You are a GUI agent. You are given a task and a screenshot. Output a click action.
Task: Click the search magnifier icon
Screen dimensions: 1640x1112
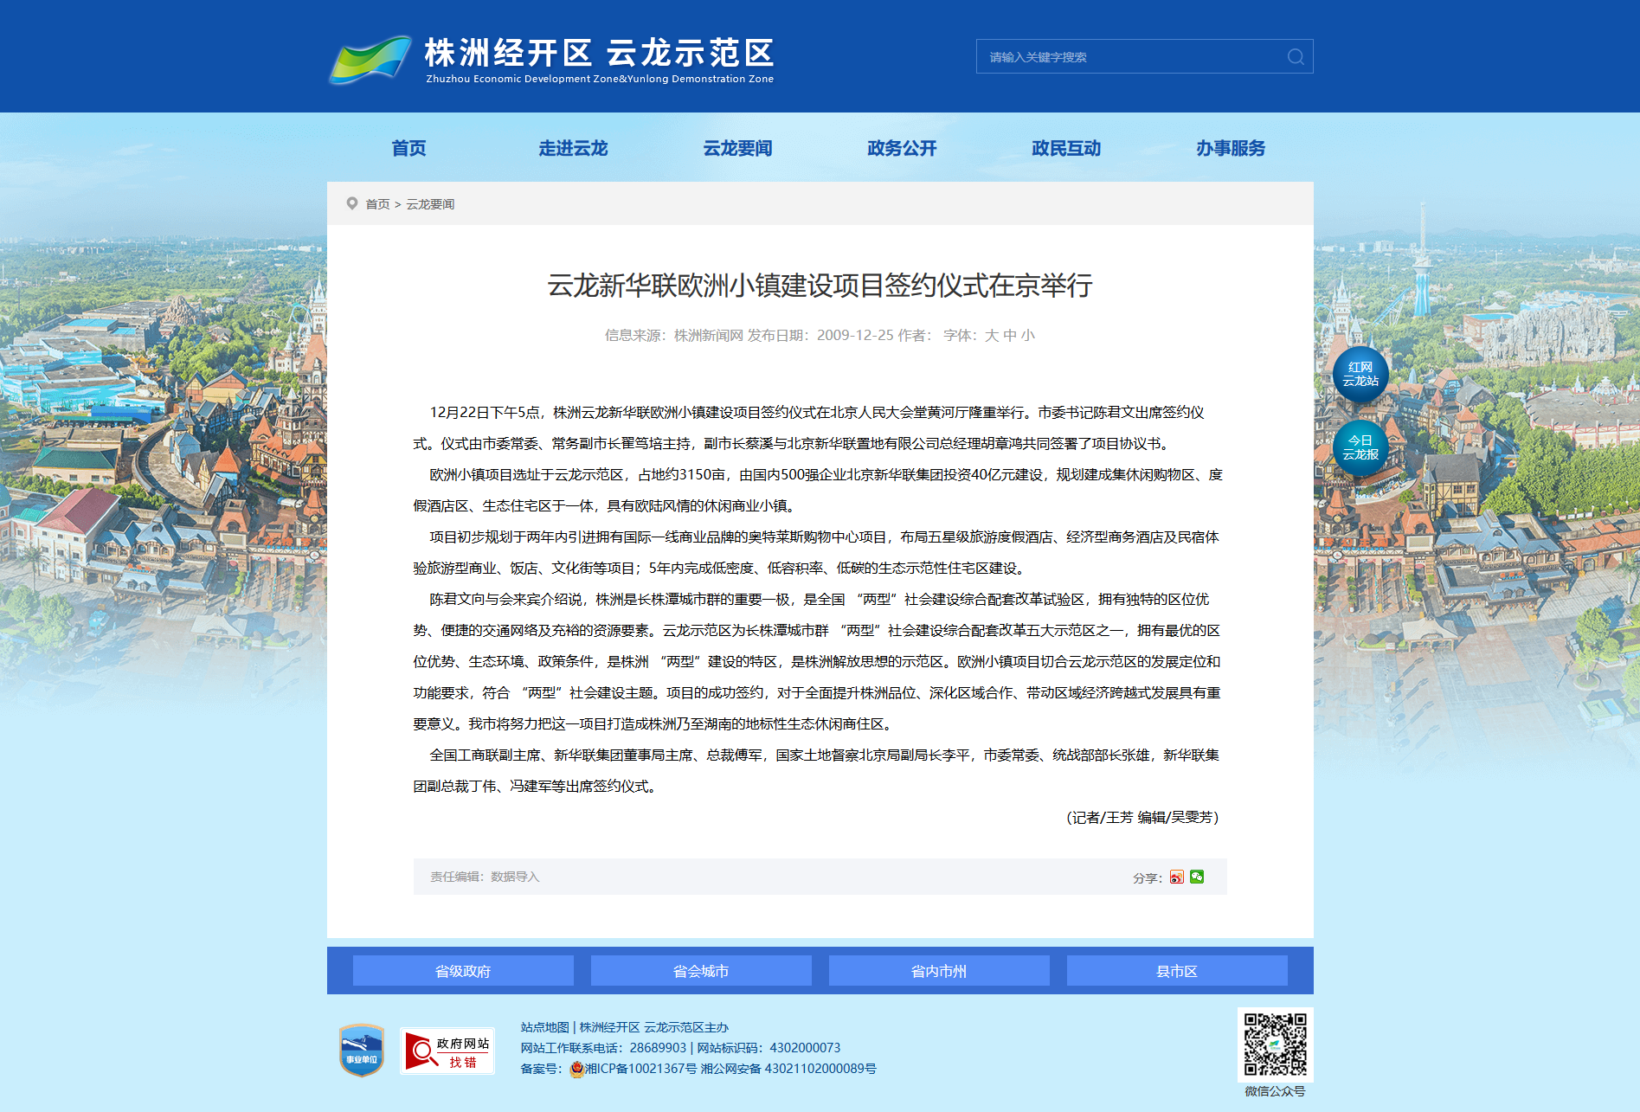coord(1295,57)
